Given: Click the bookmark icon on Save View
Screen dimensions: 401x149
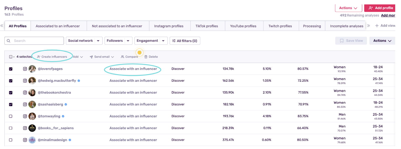Looking at the screenshot, I should [x=342, y=41].
